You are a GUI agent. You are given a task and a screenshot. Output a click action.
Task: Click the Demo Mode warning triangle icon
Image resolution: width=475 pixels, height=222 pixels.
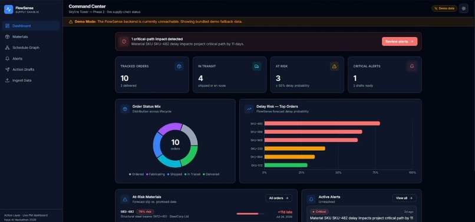[x=71, y=22]
